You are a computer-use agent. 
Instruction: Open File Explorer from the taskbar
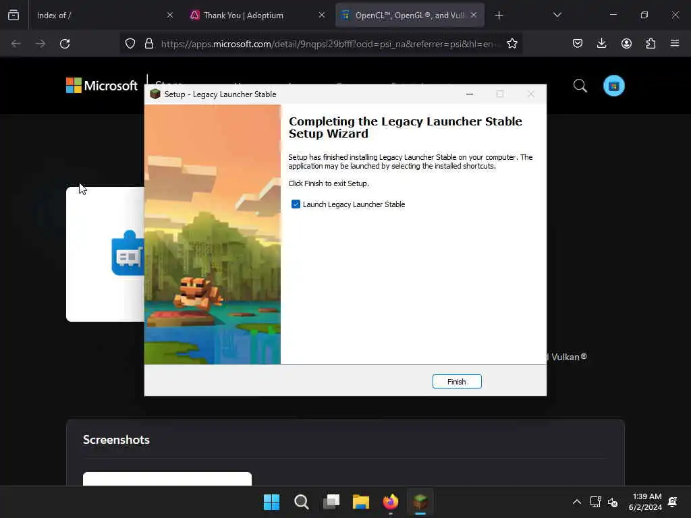click(361, 502)
